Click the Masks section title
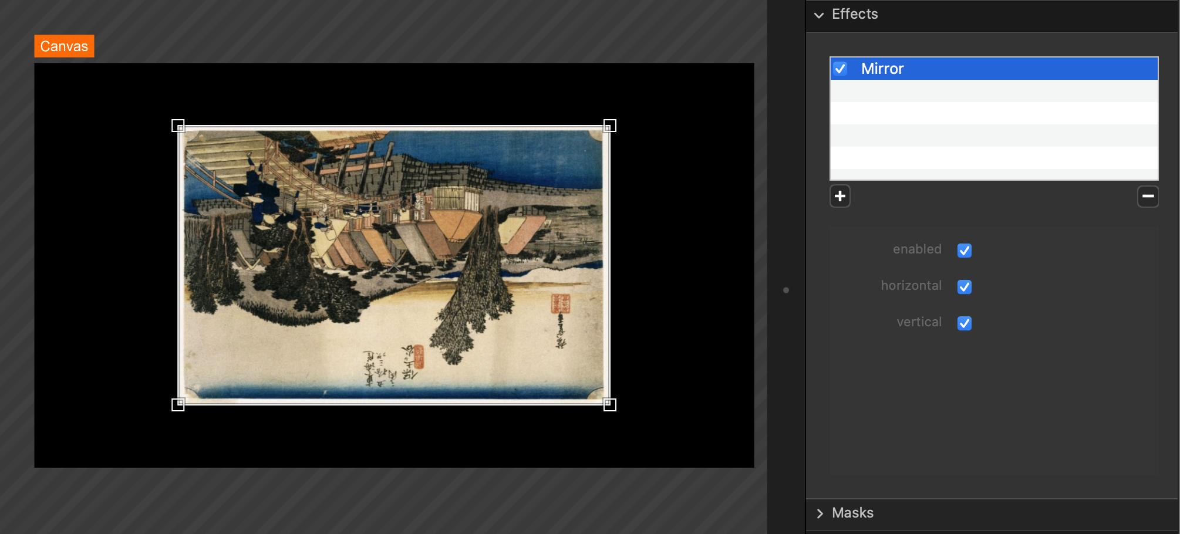This screenshot has height=534, width=1180. pos(852,513)
